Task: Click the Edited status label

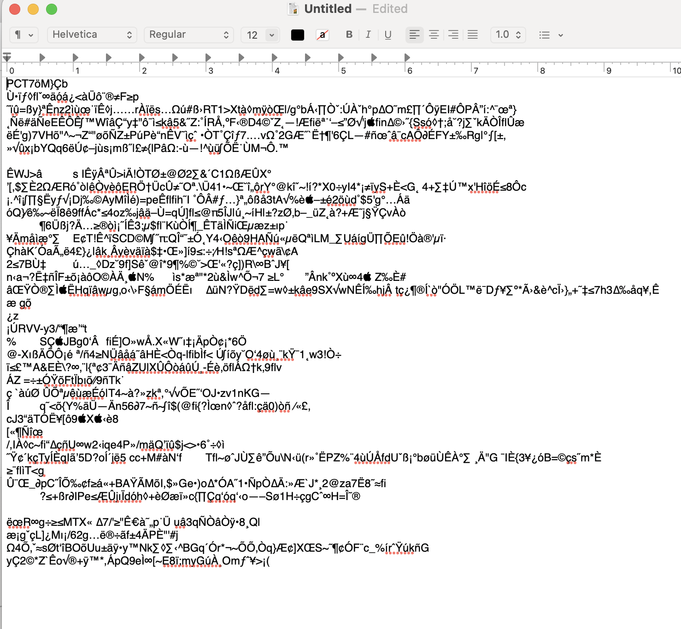Action: click(390, 9)
